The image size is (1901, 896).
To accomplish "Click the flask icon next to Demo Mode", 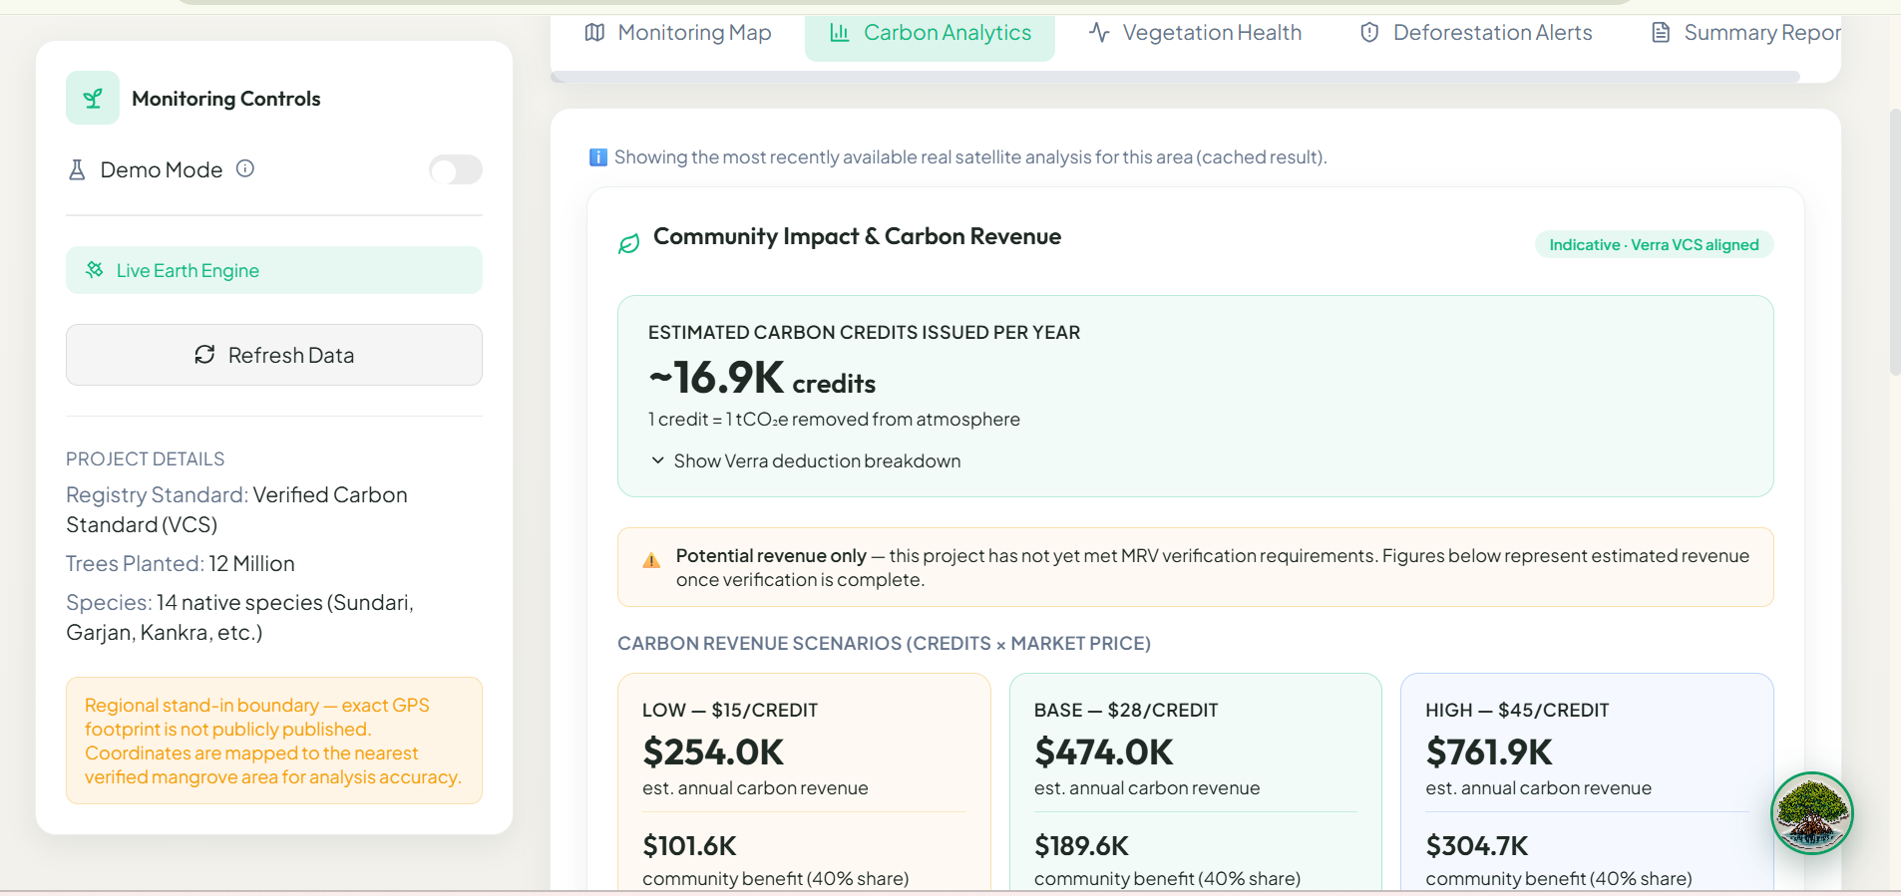I will coord(77,169).
